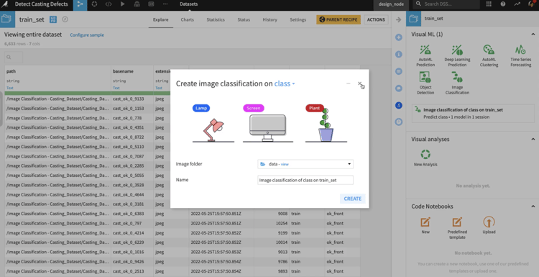Click the Configure sample link
The height and width of the screenshot is (277, 539).
87,35
